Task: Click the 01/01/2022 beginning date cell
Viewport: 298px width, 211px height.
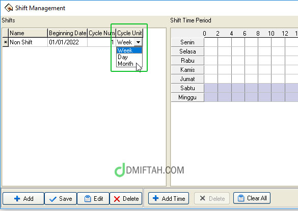Action: (x=67, y=42)
